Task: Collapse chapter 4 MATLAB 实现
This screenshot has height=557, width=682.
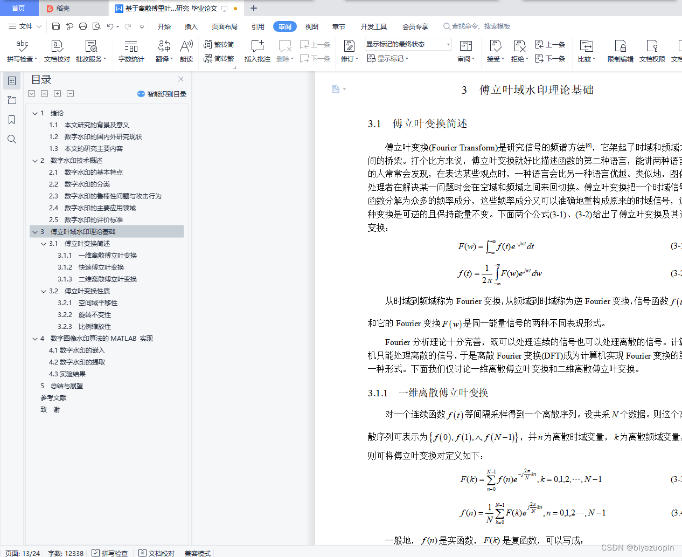Action: [x=35, y=339]
